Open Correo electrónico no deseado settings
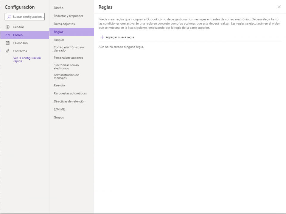The height and width of the screenshot is (214, 286). 69,49
